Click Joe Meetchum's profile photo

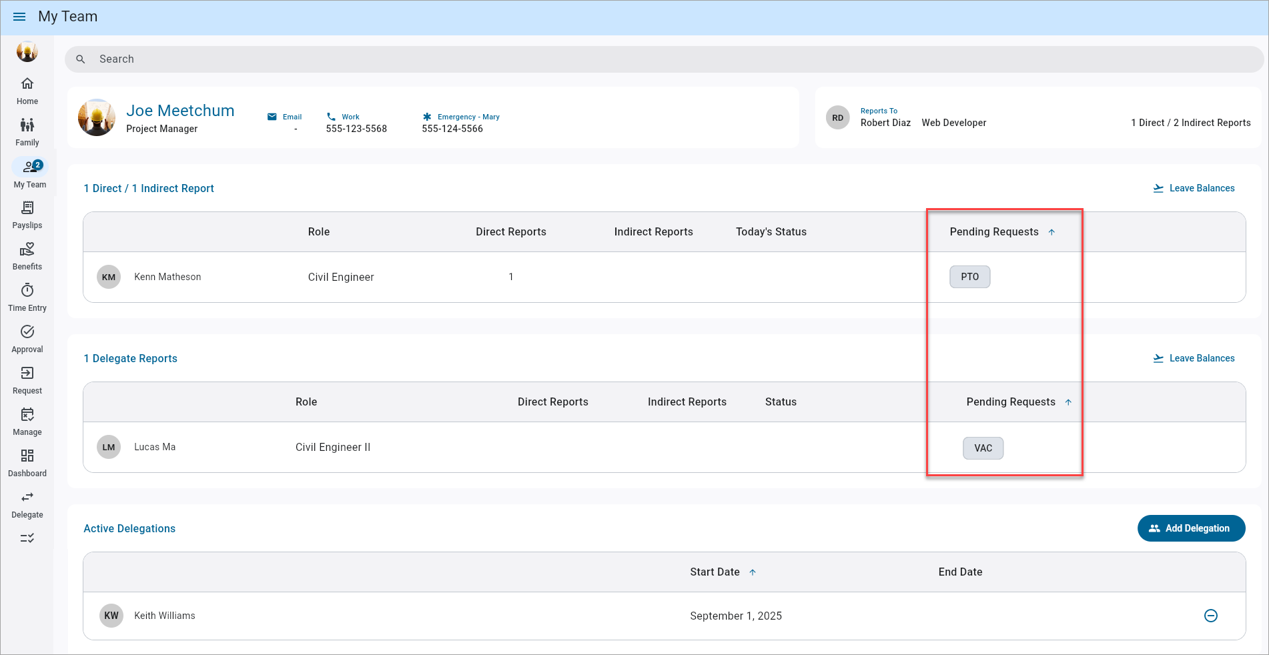[x=97, y=118]
